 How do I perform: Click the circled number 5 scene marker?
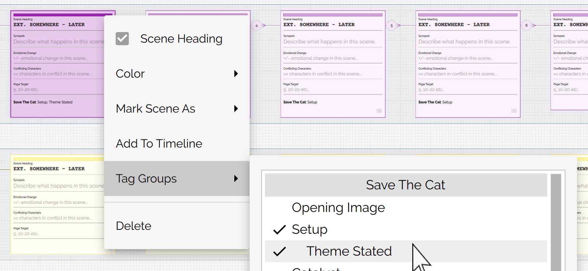(x=392, y=25)
